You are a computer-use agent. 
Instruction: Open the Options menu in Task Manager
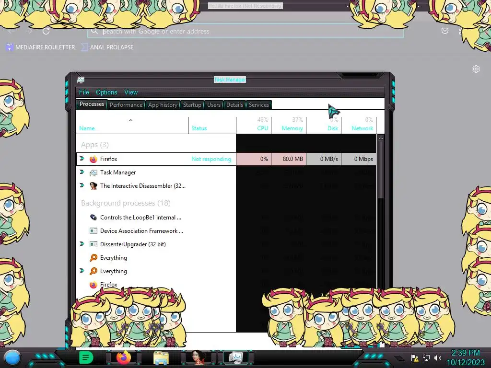point(106,92)
